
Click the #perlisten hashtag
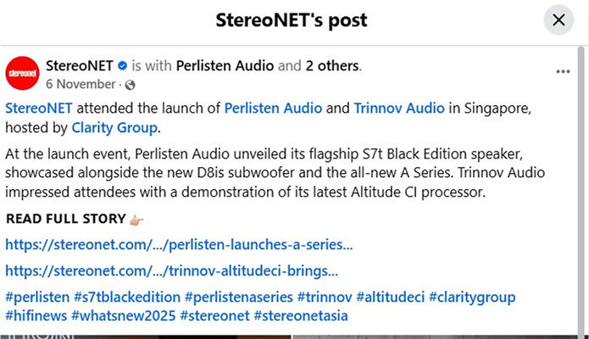(x=36, y=297)
